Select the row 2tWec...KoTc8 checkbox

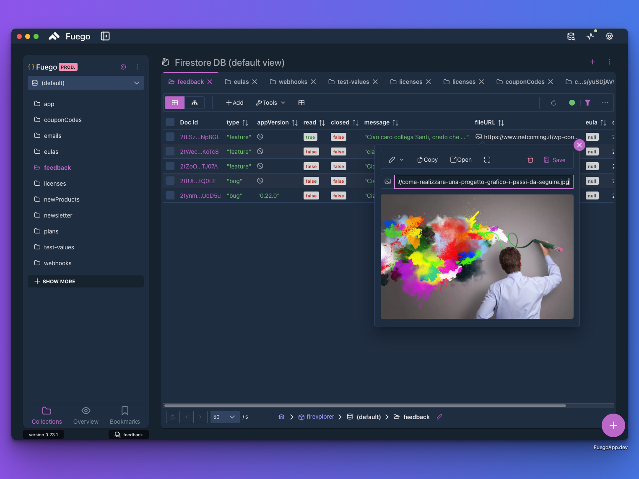point(170,151)
